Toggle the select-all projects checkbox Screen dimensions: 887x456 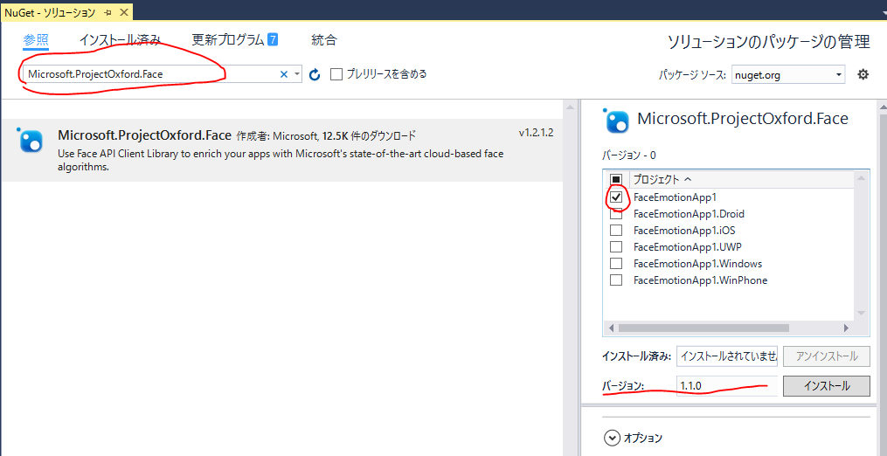pyautogui.click(x=616, y=179)
